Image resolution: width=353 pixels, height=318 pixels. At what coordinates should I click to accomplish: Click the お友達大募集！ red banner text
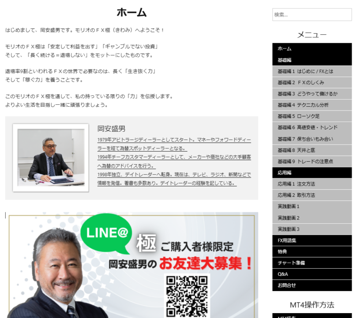(x=206, y=263)
